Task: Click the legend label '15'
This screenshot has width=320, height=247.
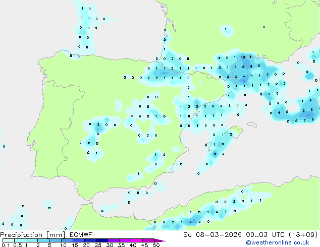Action: pos(75,245)
